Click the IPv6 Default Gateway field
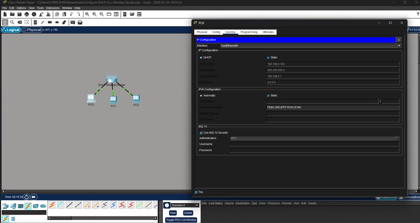This screenshot has height=223, width=420. [333, 113]
